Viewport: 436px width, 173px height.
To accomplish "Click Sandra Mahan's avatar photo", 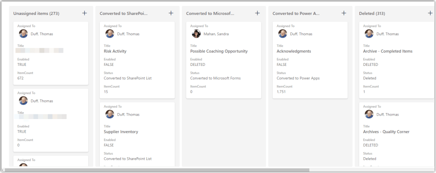I will [x=196, y=34].
